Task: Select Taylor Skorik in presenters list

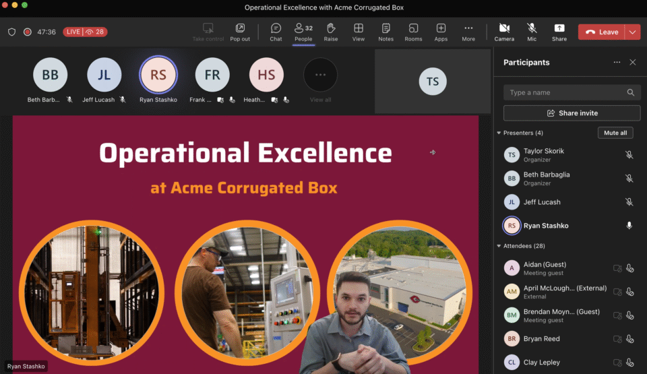Action: (570, 155)
